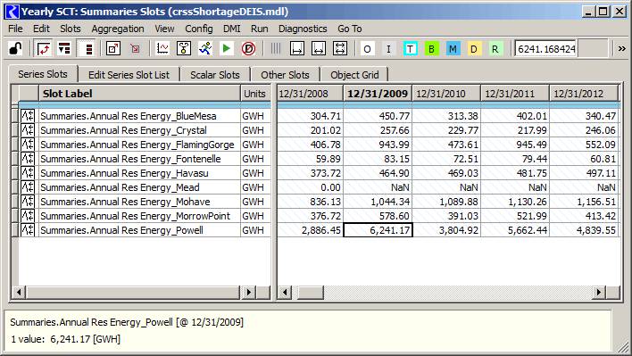Click the series slot icon for Crystal row
This screenshot has width=632, height=356.
28,130
